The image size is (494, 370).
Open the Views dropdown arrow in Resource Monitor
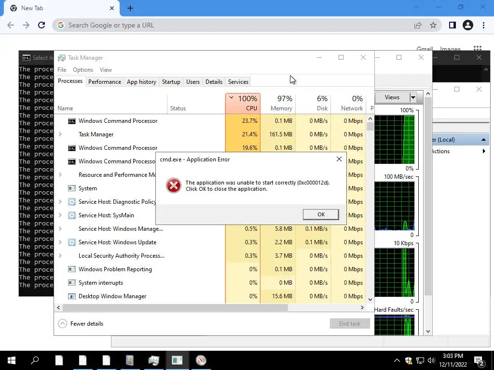pos(413,97)
